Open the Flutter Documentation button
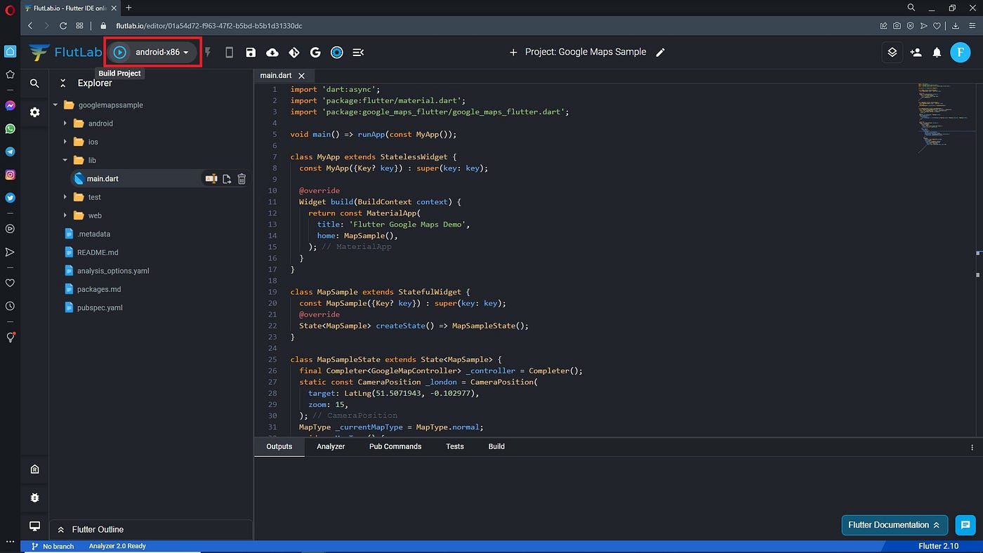 895,525
